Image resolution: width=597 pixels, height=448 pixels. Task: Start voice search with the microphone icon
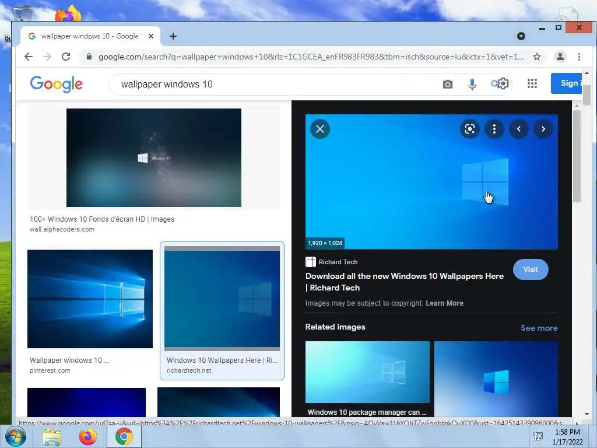pyautogui.click(x=472, y=84)
